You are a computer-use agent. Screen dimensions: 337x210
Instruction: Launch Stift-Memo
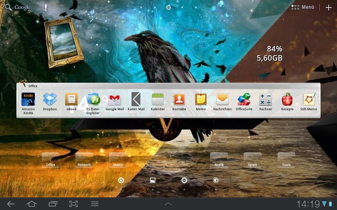309,102
